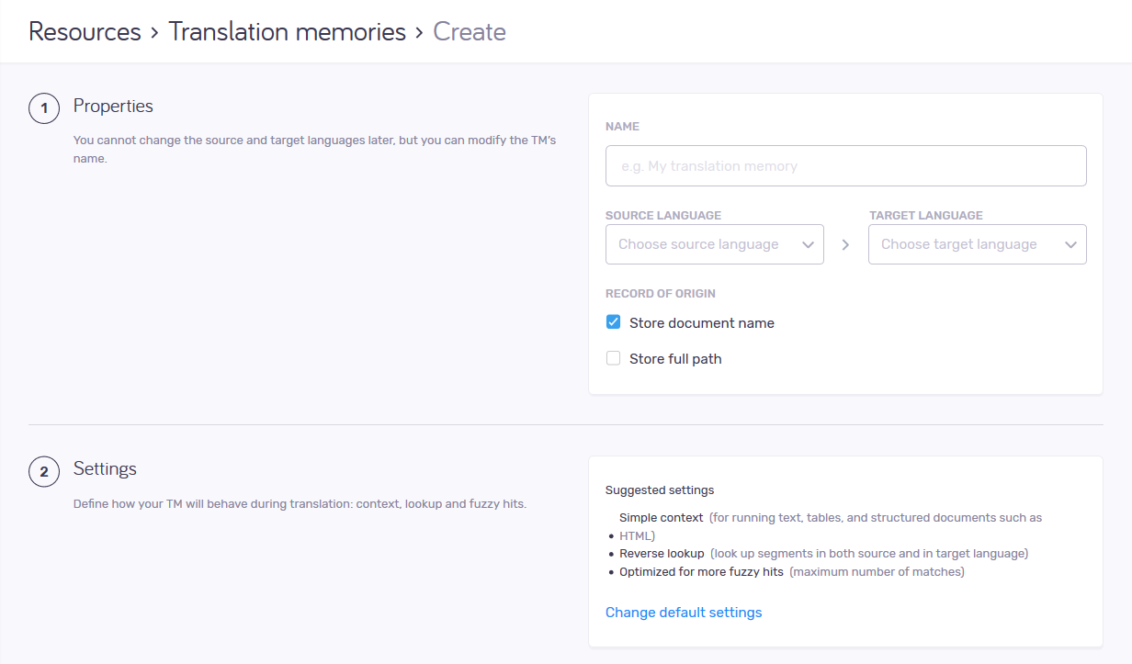Click the arrow icon between the language selectors
Viewport: 1132px width, 664px height.
click(845, 244)
